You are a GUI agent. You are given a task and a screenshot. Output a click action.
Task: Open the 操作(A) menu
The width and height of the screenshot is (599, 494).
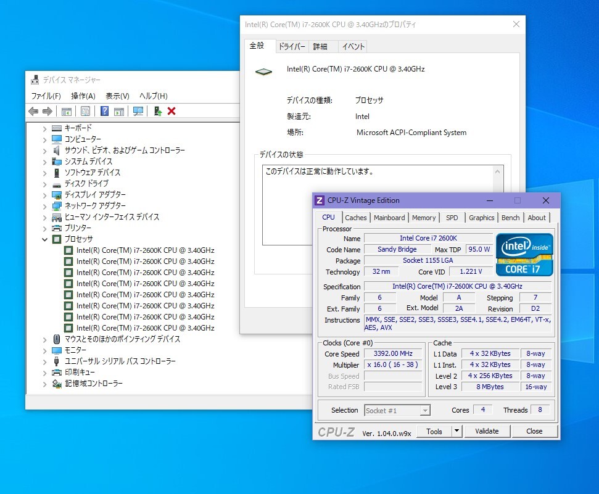pos(83,96)
